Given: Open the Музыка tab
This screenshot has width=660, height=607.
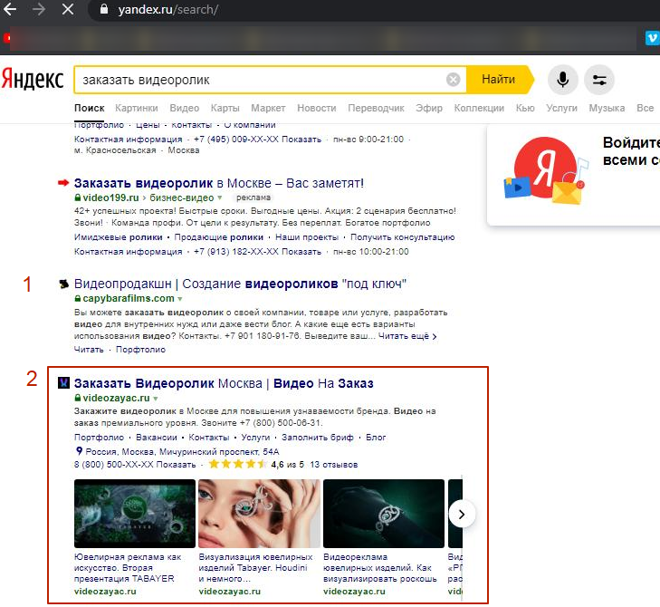Looking at the screenshot, I should point(607,108).
